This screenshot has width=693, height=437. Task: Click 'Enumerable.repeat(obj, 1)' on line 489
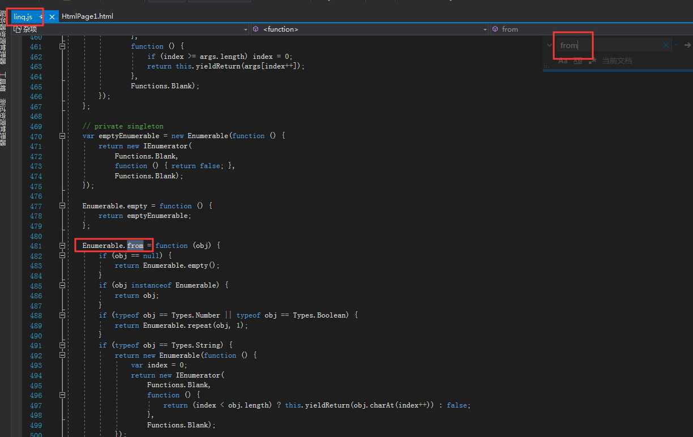(194, 325)
